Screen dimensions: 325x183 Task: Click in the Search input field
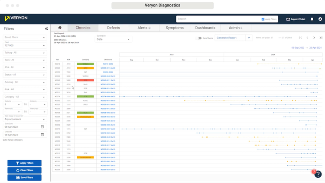coord(217,19)
